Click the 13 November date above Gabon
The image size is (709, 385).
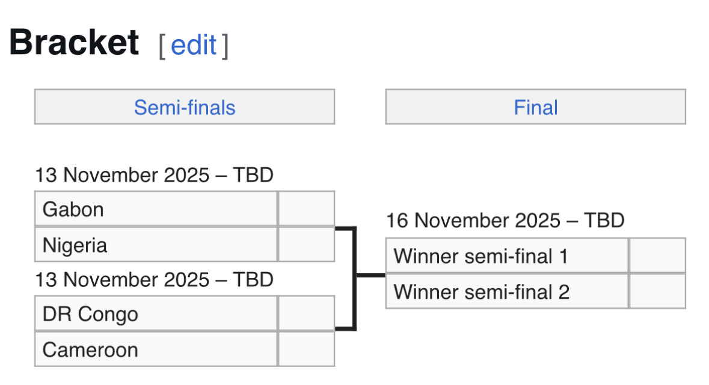coord(154,175)
